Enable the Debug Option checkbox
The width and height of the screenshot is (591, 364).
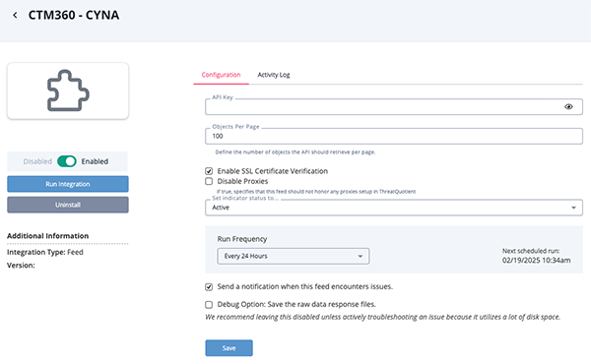coord(209,305)
